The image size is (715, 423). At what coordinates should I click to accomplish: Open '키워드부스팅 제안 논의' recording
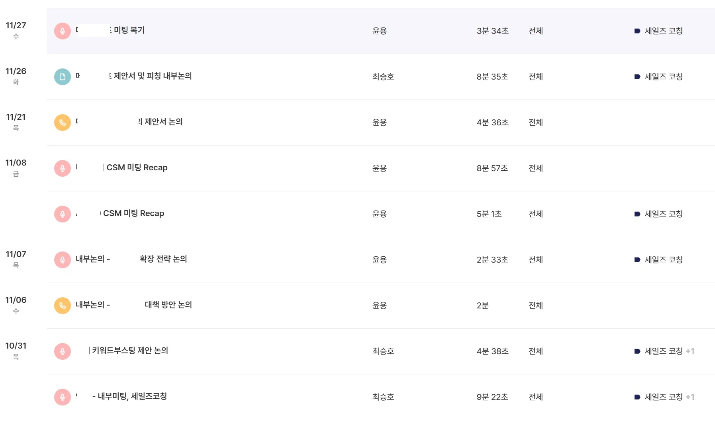130,351
